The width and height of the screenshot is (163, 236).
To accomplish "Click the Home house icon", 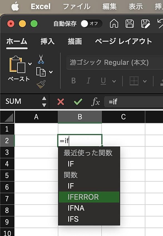I will (114, 24).
